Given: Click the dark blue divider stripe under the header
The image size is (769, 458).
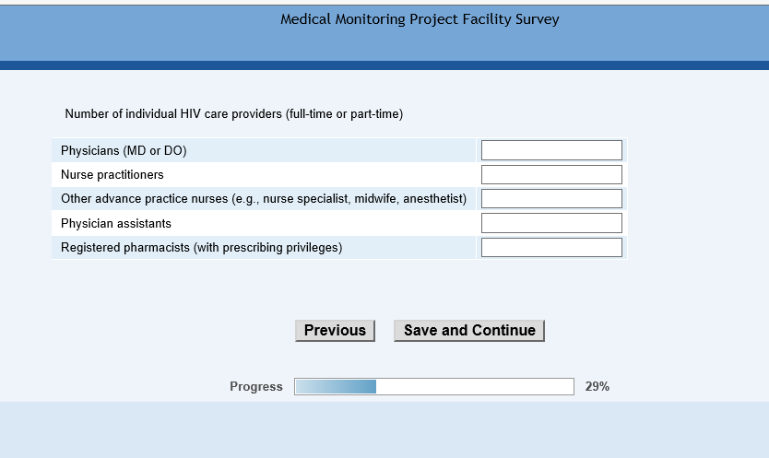Looking at the screenshot, I should coord(384,65).
